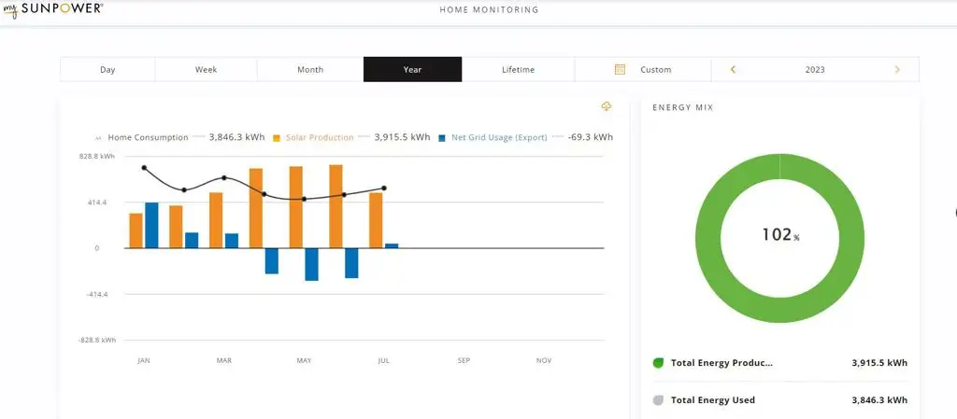
Task: Click Total Energy Used label
Action: tap(713, 400)
